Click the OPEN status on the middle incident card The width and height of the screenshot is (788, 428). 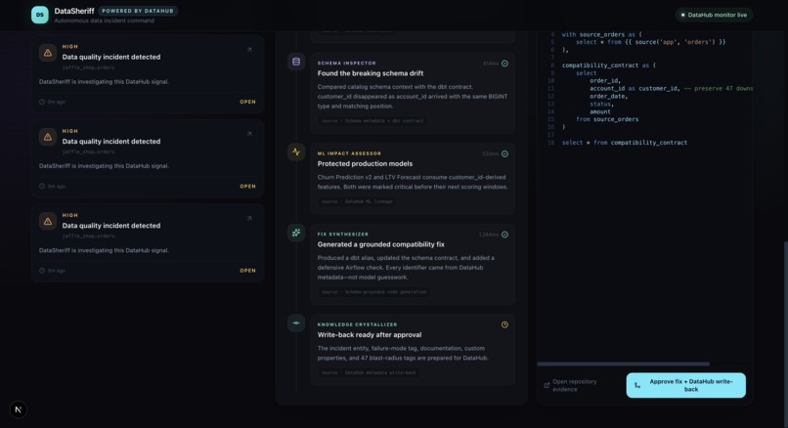[247, 187]
